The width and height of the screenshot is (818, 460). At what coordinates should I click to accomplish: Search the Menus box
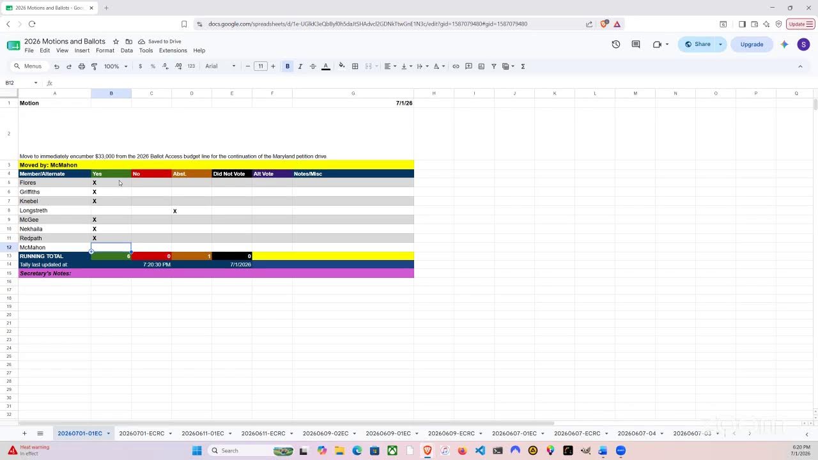(29, 66)
